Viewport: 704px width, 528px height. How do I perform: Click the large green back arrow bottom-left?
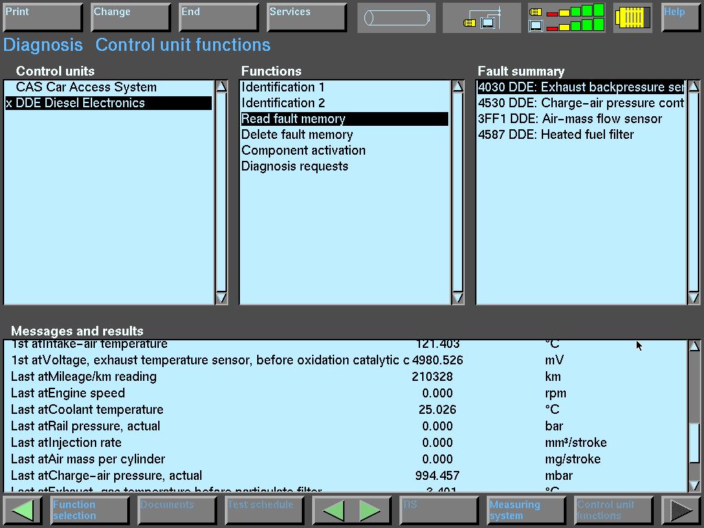tap(23, 510)
